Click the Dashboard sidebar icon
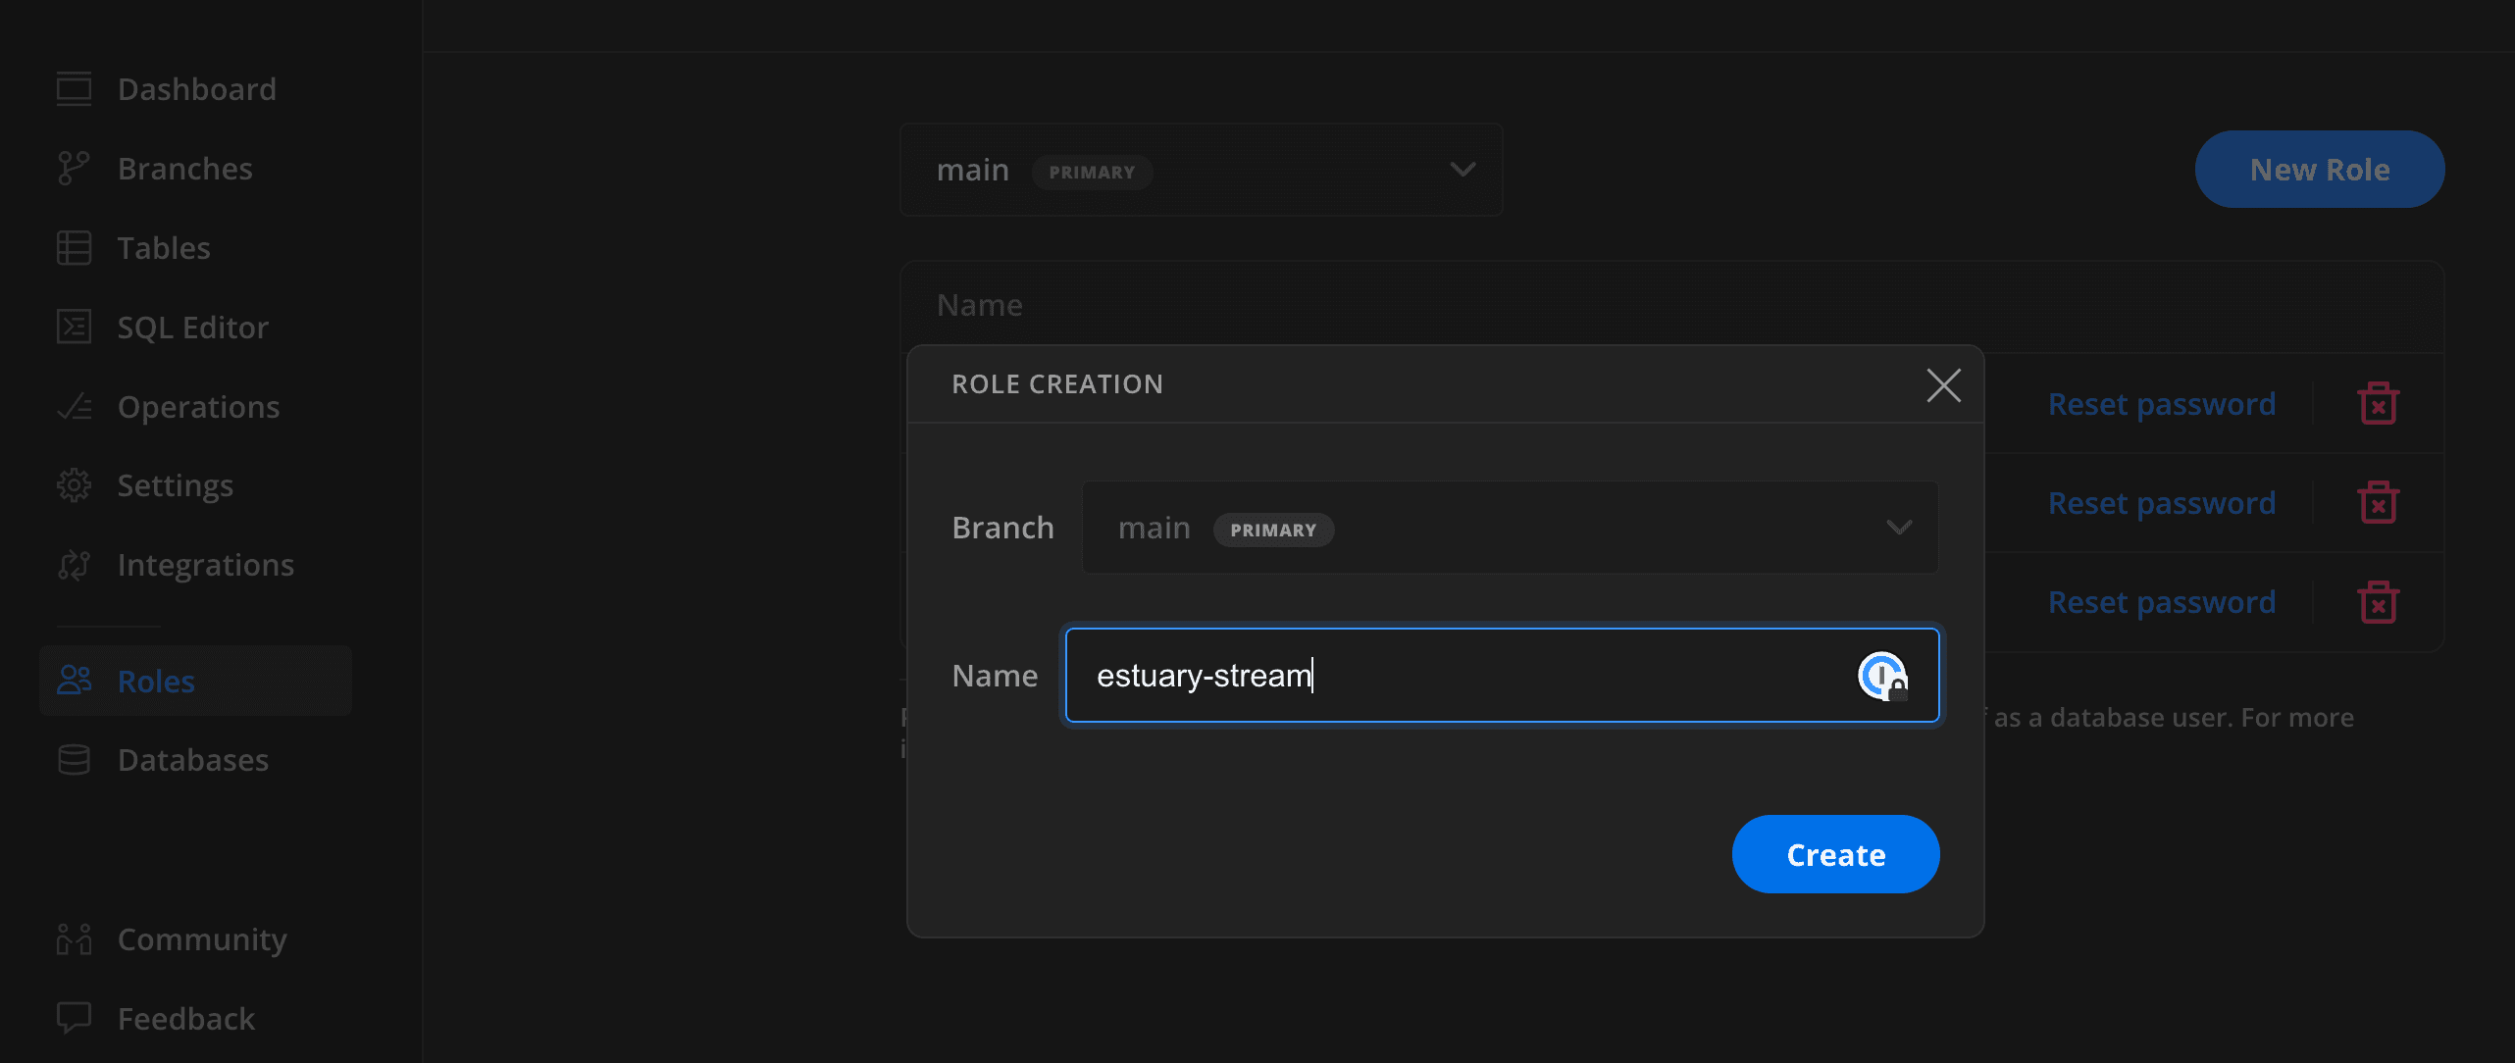The image size is (2515, 1063). (74, 89)
